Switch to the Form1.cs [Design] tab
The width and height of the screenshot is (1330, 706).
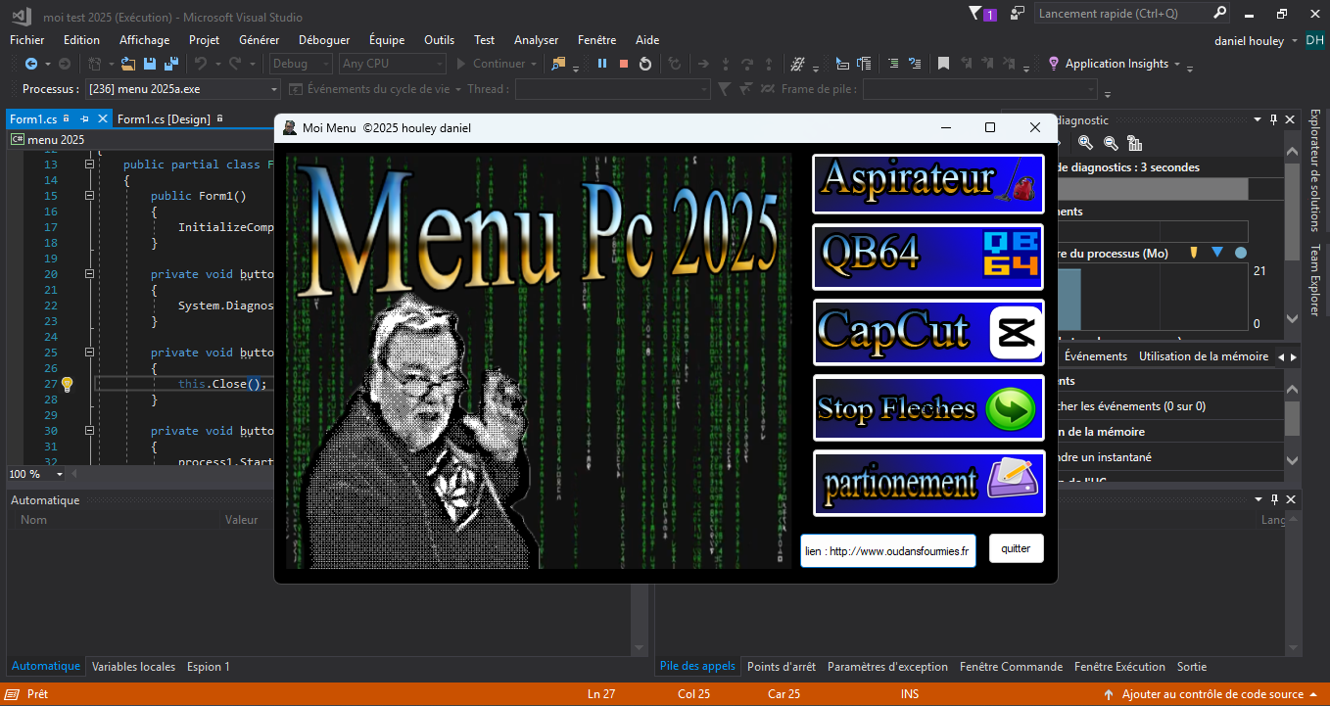point(164,119)
